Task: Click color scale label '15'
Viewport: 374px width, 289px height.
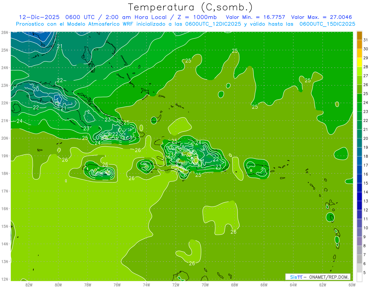Action: (366, 183)
